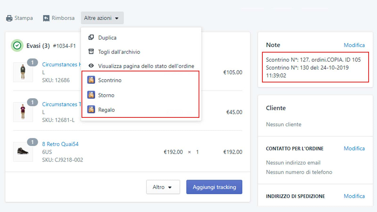The image size is (377, 212).
Task: Open the Altro dropdown near Aggiungi tracking
Action: pyautogui.click(x=163, y=187)
